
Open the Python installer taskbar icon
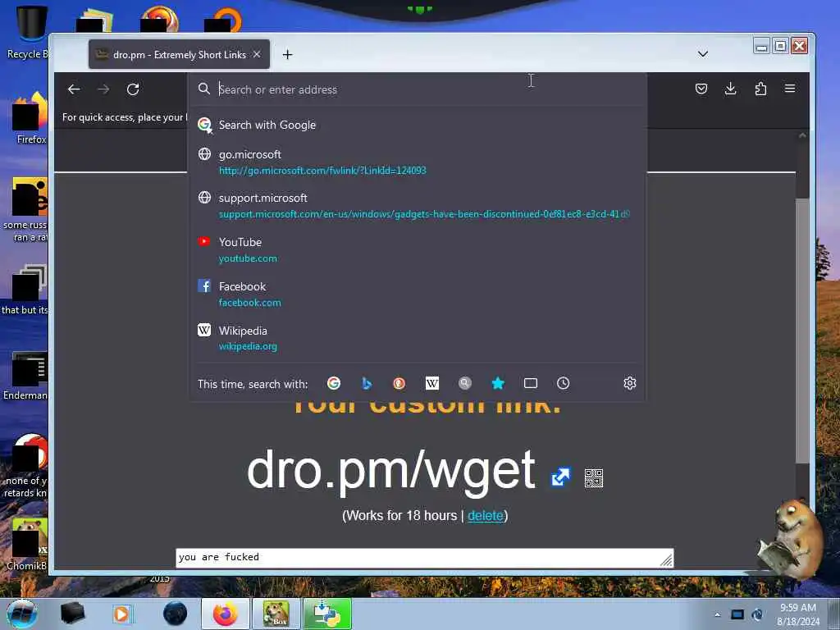(326, 614)
